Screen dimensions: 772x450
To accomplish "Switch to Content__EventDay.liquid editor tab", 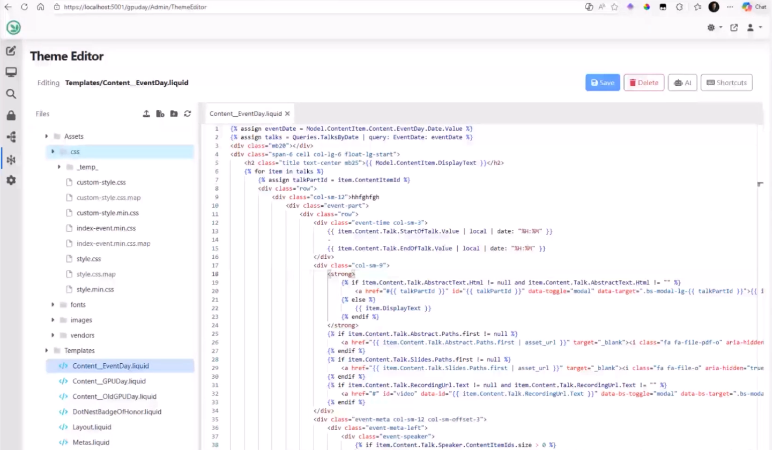I will point(246,114).
